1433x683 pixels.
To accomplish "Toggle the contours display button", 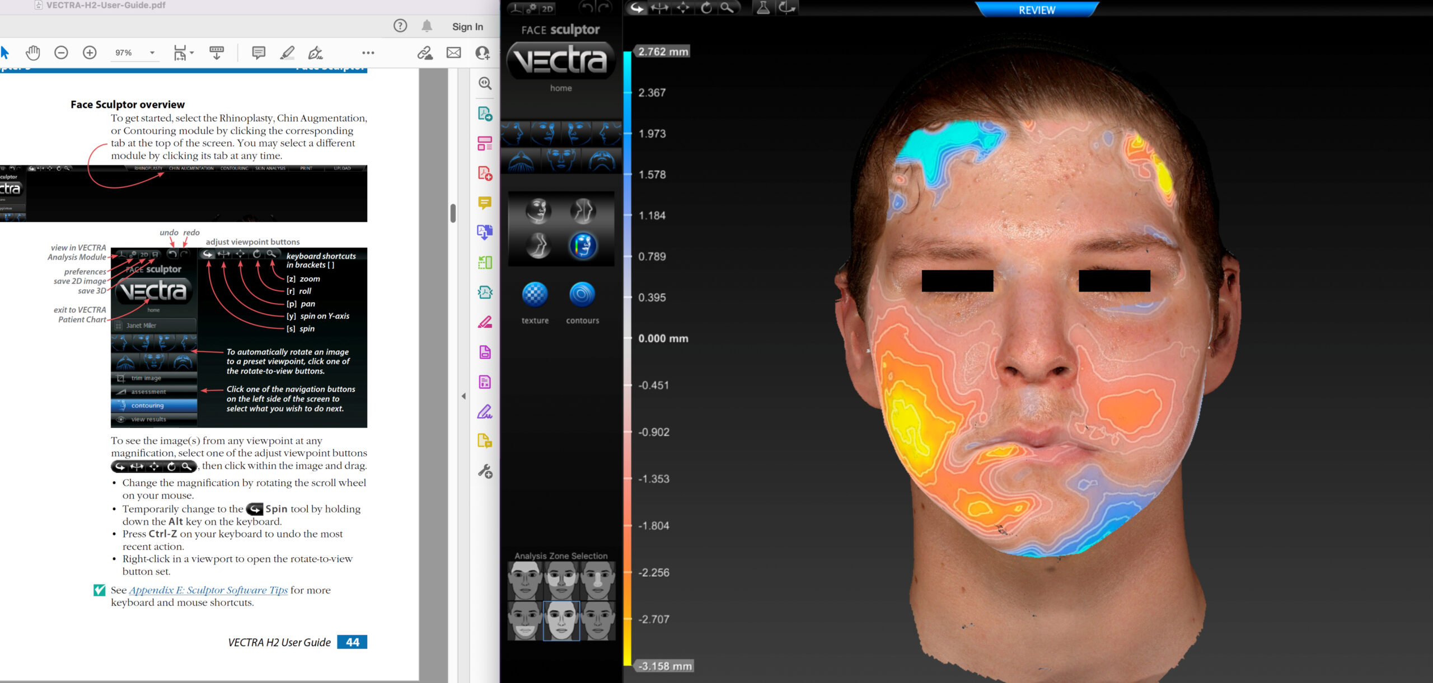I will (582, 294).
